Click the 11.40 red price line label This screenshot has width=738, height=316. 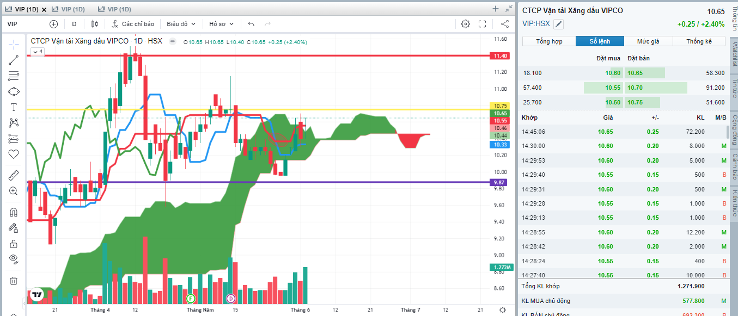500,55
